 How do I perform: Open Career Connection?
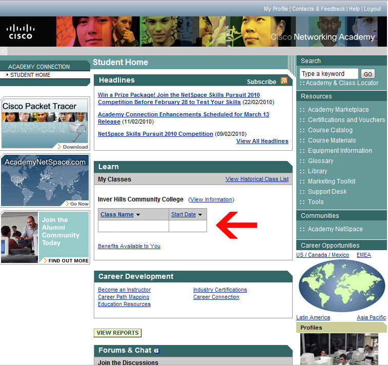pyautogui.click(x=216, y=297)
